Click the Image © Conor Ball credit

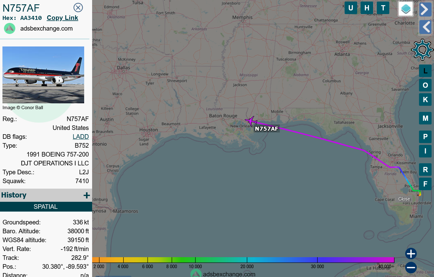tap(23, 108)
